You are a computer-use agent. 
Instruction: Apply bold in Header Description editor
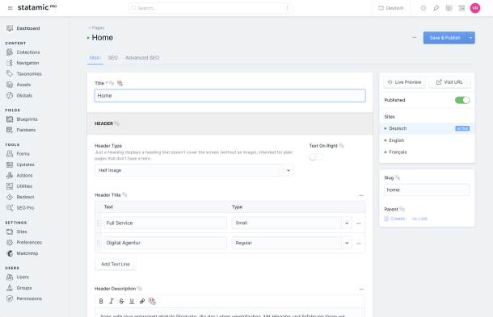(x=101, y=302)
